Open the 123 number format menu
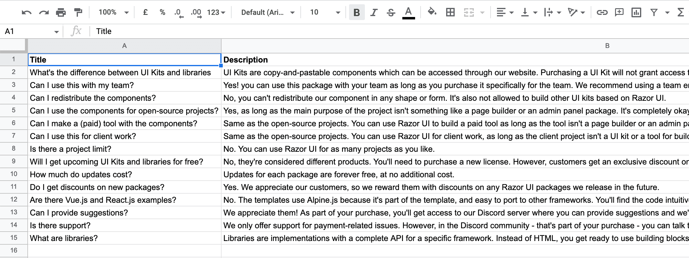Screen dimensions: 689x258 [216, 12]
